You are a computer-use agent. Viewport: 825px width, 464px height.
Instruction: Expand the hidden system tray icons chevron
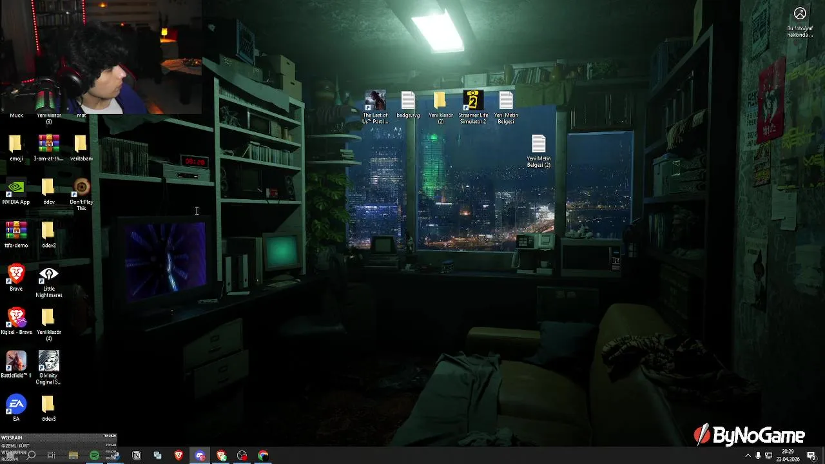click(748, 456)
